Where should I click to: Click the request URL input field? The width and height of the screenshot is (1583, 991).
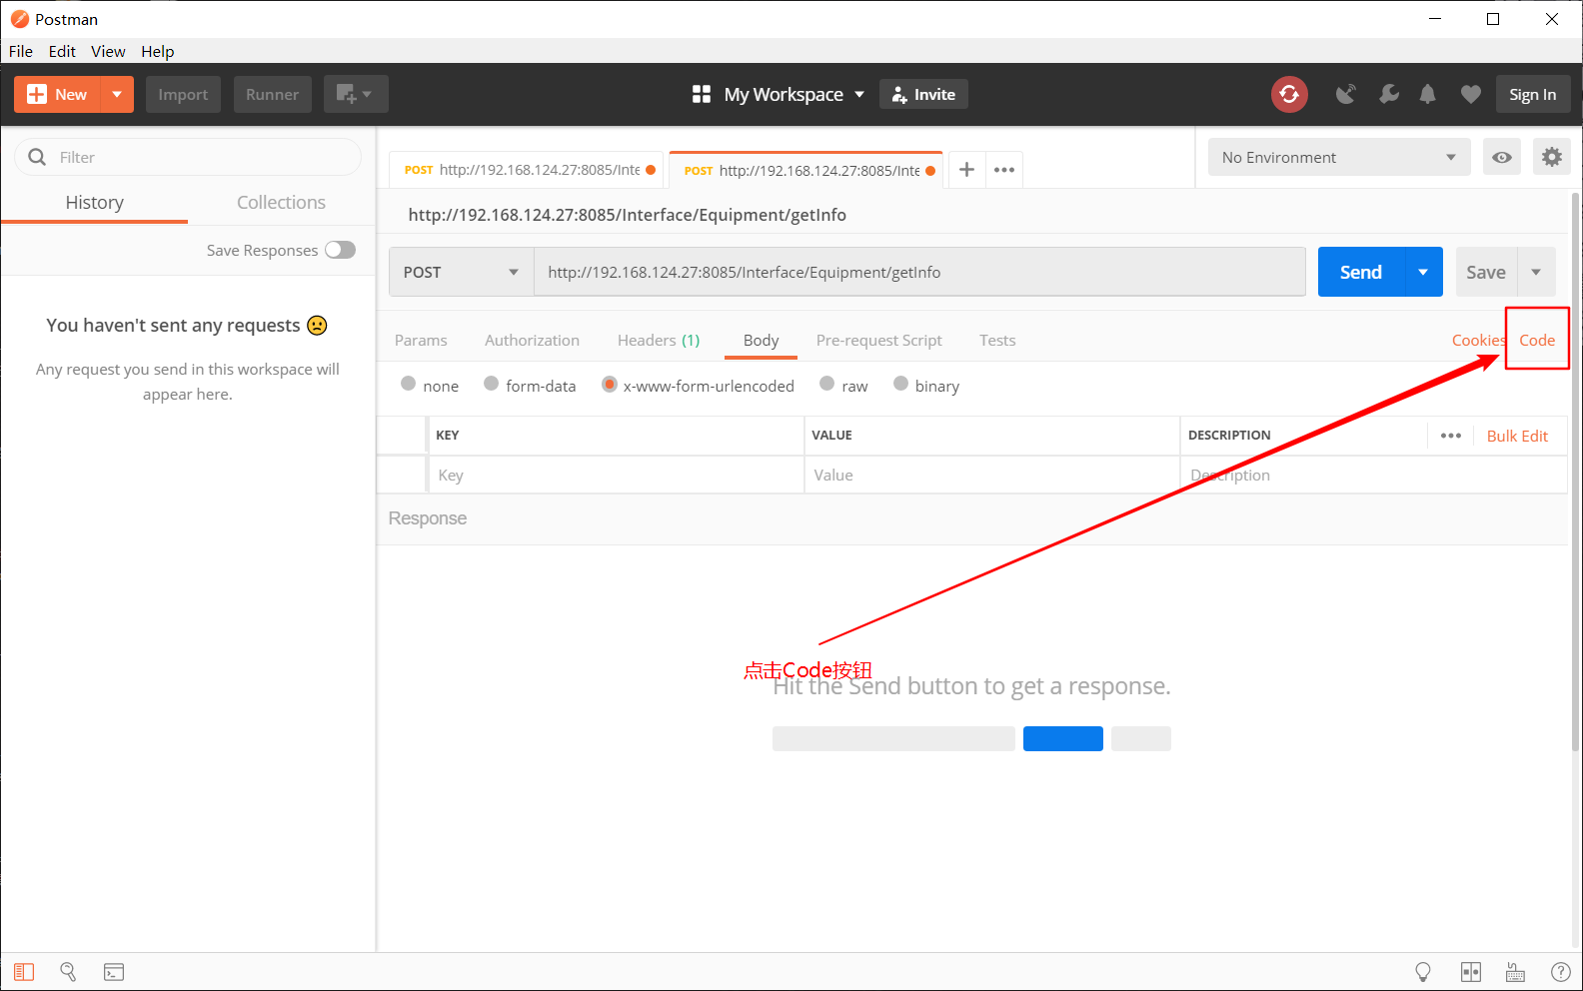(x=919, y=272)
